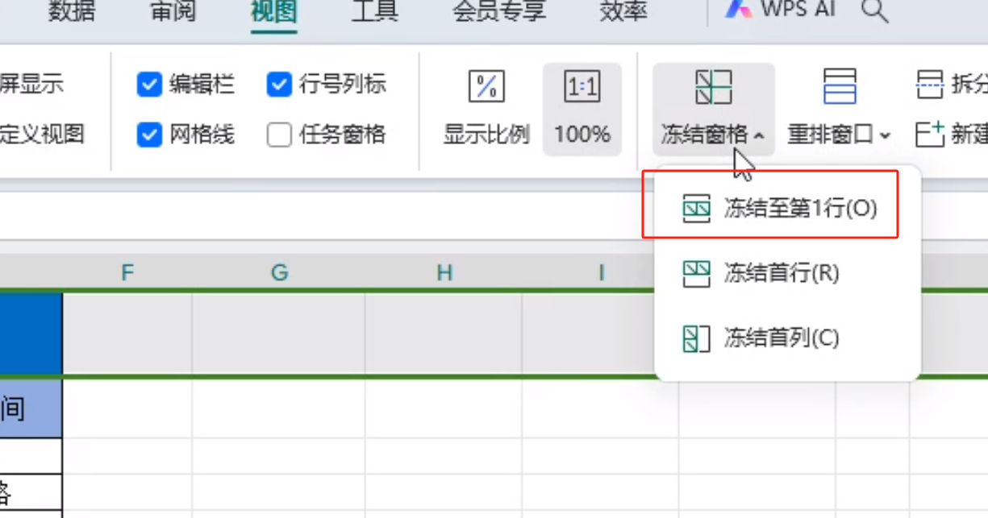Select column F header
988x518 pixels.
pyautogui.click(x=127, y=273)
